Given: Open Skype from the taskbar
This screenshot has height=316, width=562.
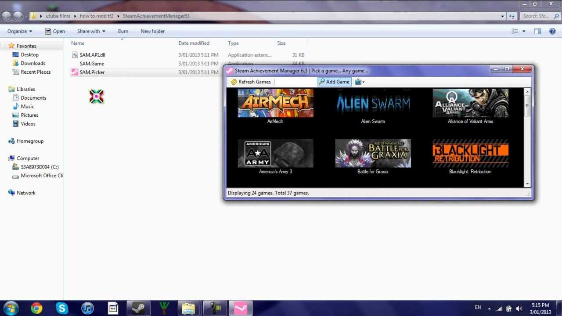Looking at the screenshot, I should click(x=62, y=308).
